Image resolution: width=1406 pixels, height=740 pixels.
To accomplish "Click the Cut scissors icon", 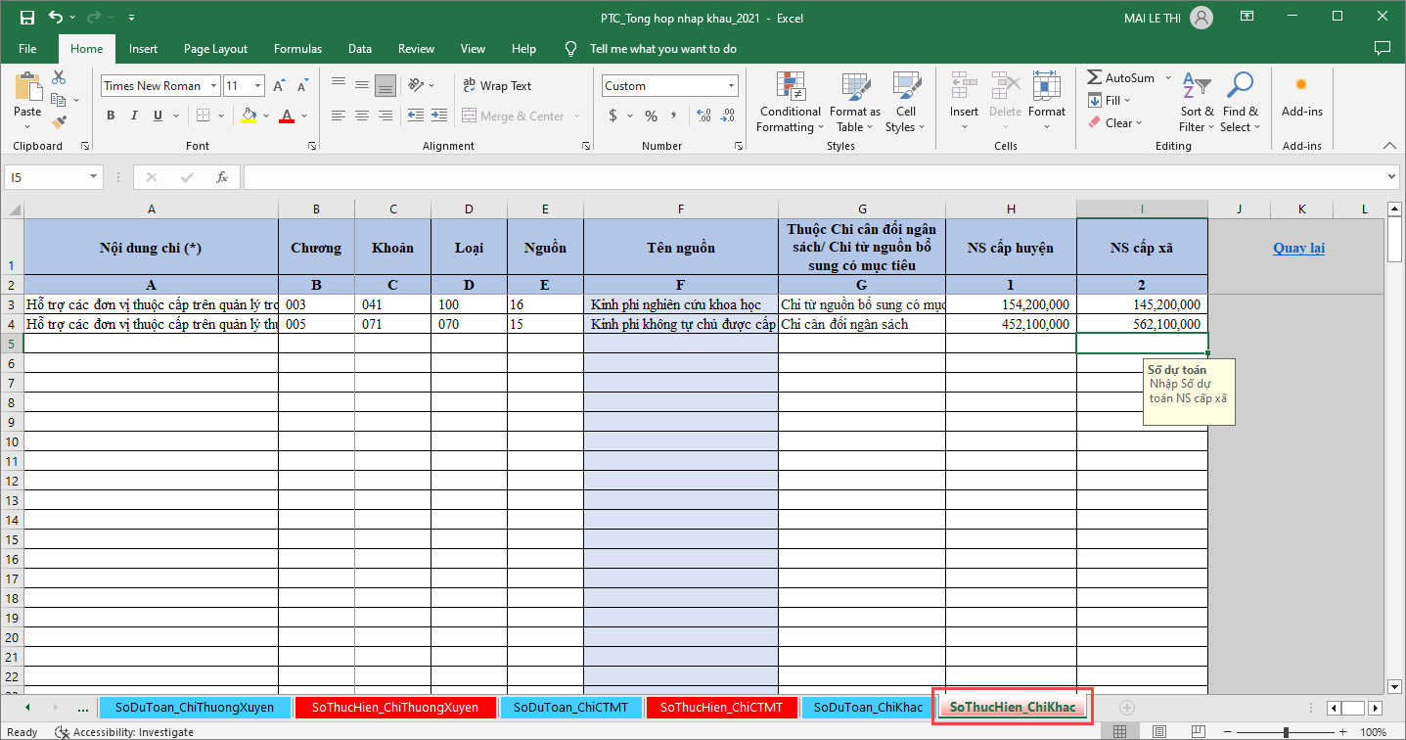I will pos(59,77).
